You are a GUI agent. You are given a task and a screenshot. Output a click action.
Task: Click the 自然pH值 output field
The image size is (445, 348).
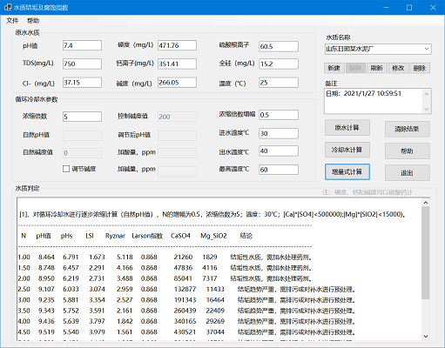(x=82, y=136)
